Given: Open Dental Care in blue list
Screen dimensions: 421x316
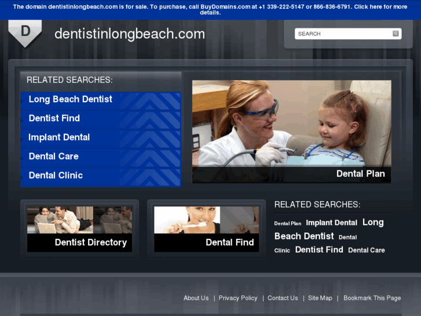Looking at the screenshot, I should (54, 156).
